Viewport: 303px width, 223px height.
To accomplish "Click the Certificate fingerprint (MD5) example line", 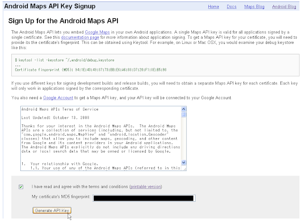I will point(90,69).
